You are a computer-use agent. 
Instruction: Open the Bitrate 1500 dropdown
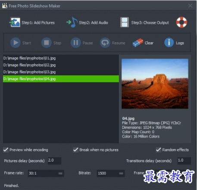111,173
